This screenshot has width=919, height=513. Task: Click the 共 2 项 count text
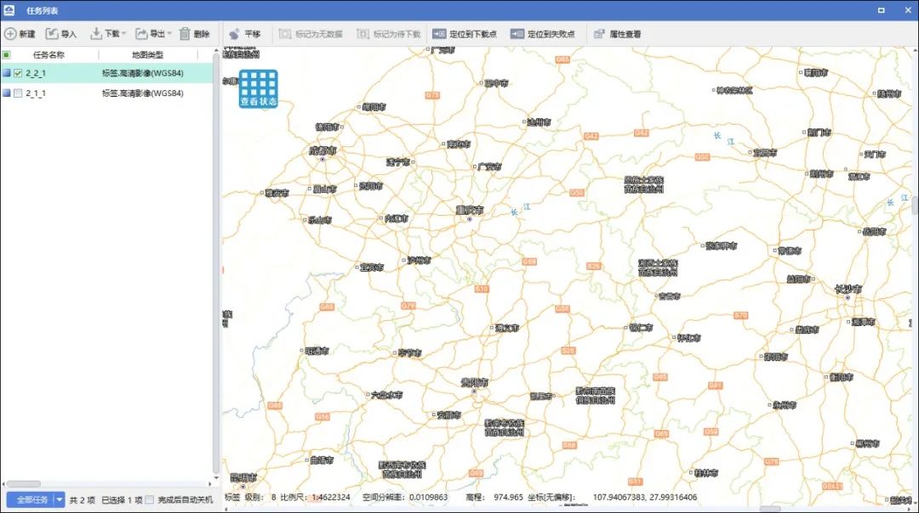pos(82,499)
